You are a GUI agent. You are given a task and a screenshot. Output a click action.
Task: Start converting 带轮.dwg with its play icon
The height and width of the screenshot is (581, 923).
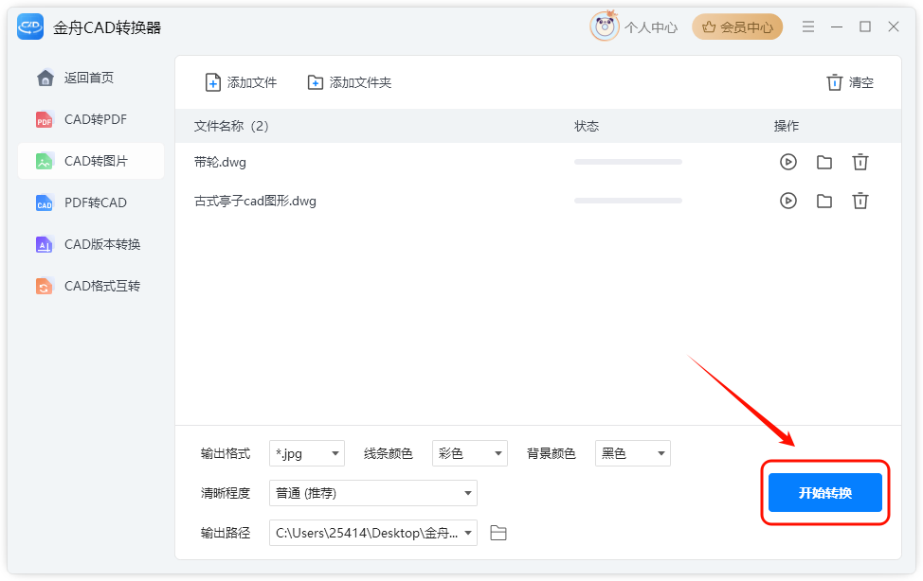788,162
